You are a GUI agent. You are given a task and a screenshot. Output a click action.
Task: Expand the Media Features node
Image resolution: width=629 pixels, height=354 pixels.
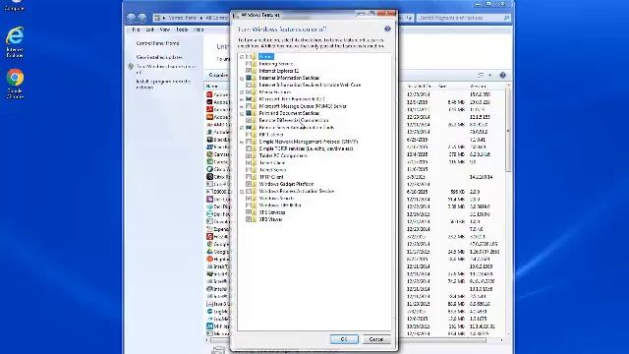[x=242, y=92]
